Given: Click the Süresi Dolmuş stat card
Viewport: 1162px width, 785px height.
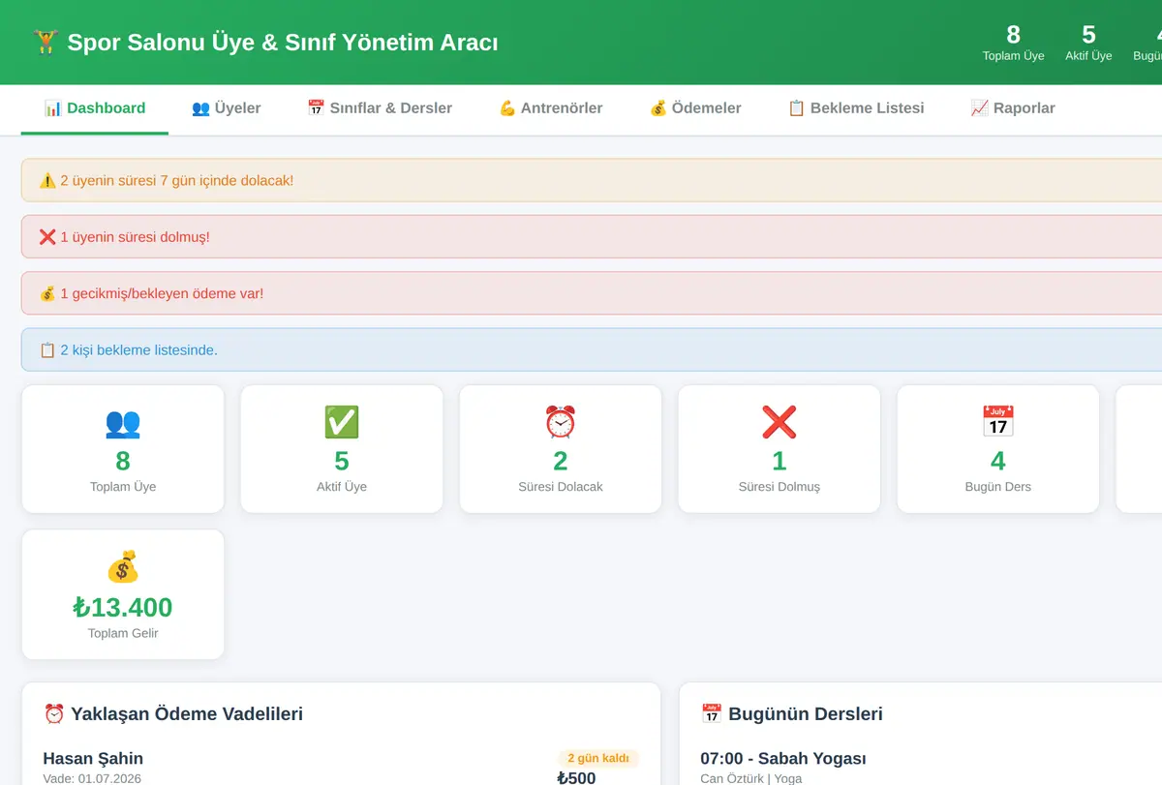Looking at the screenshot, I should tap(780, 449).
